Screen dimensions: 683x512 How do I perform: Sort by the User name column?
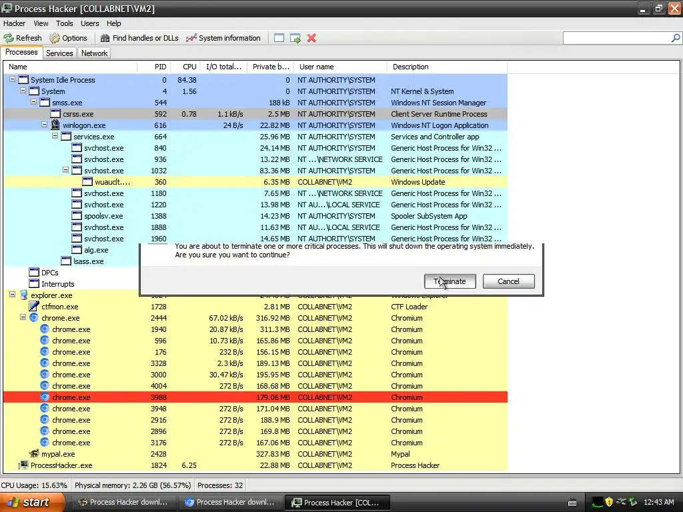[340, 67]
